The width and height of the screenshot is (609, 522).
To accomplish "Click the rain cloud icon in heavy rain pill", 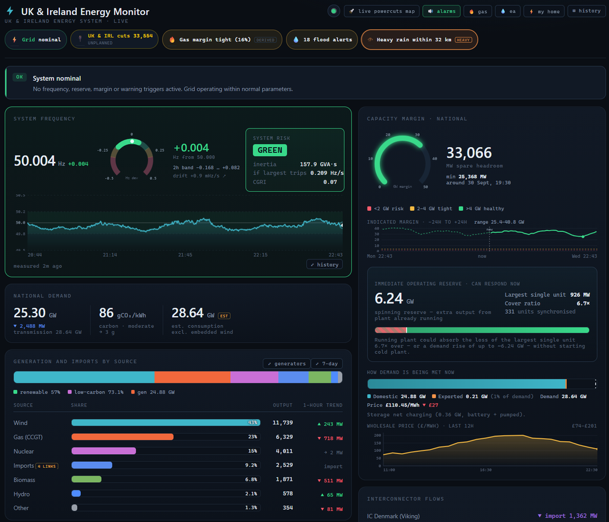I will (x=370, y=40).
